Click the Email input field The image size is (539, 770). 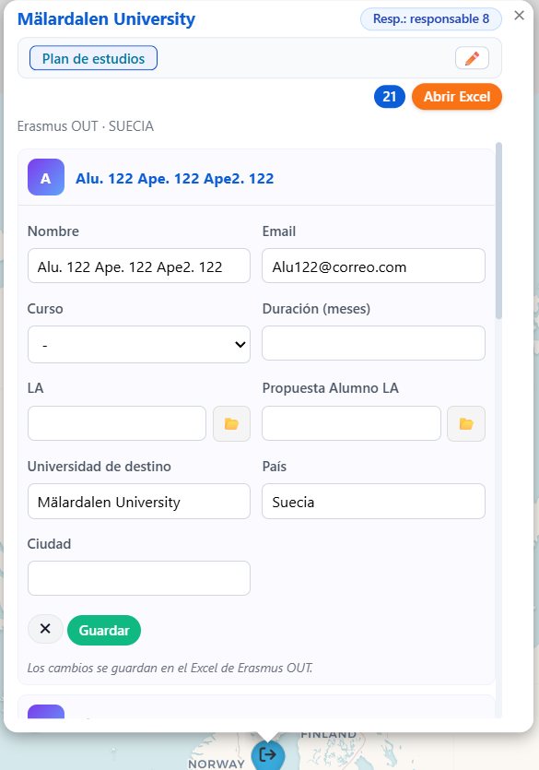373,266
